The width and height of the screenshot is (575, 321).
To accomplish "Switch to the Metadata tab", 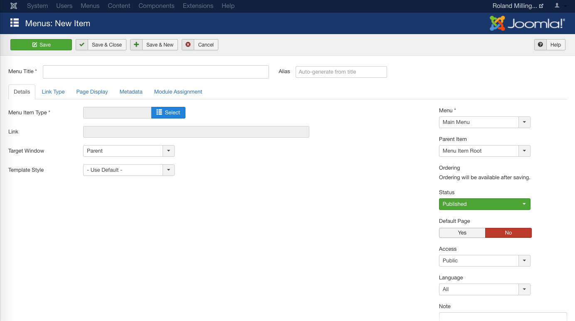I will 131,91.
